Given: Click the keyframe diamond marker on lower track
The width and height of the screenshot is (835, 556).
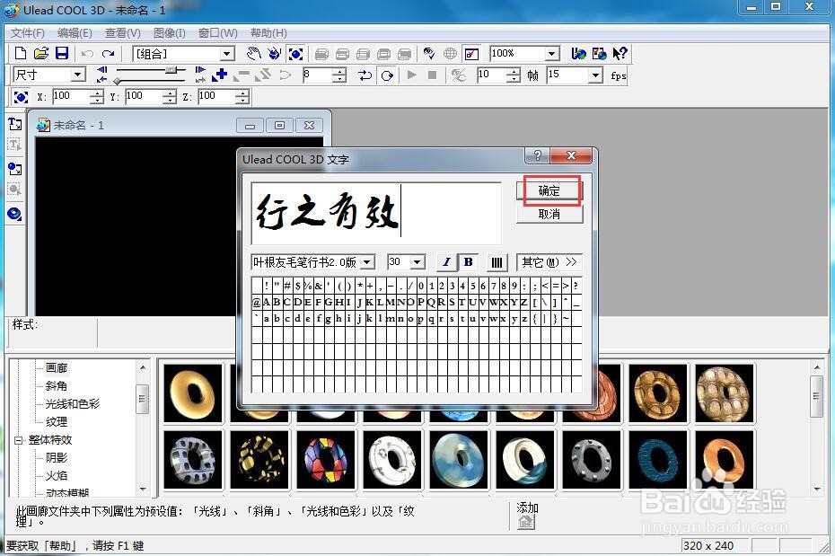Looking at the screenshot, I should (117, 81).
